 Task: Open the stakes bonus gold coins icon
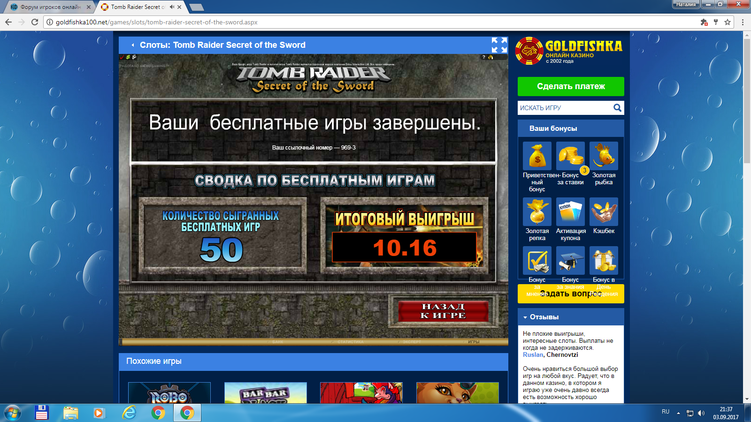570,156
